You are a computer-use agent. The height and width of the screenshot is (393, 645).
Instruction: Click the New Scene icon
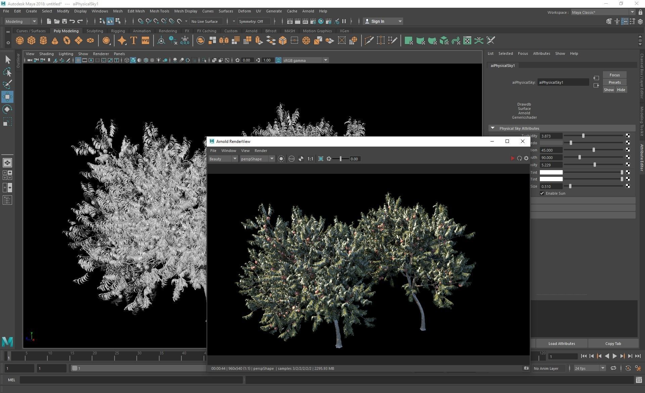pos(49,21)
